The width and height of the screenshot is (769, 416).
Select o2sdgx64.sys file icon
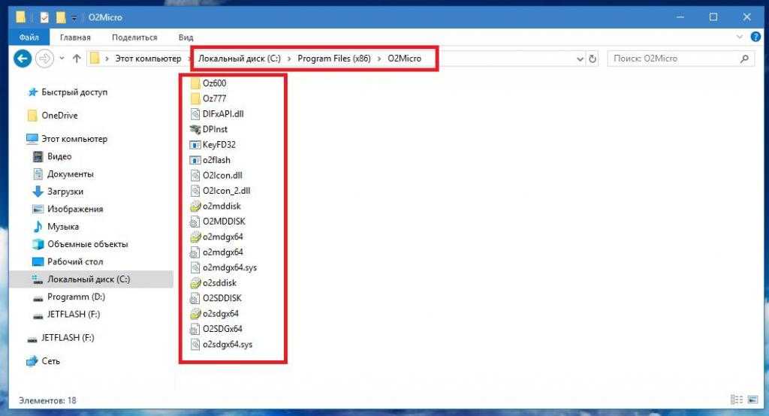(x=195, y=345)
